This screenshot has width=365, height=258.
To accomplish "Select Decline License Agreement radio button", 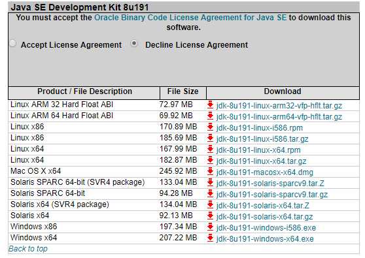I will (134, 43).
